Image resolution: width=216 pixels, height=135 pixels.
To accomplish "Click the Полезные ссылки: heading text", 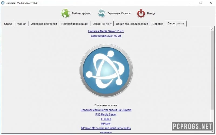I will point(106,105).
